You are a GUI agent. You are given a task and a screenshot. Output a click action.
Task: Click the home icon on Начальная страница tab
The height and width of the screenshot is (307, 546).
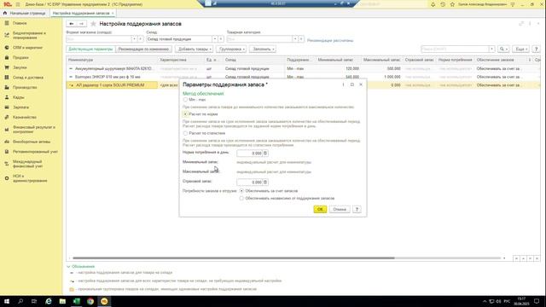pos(5,13)
